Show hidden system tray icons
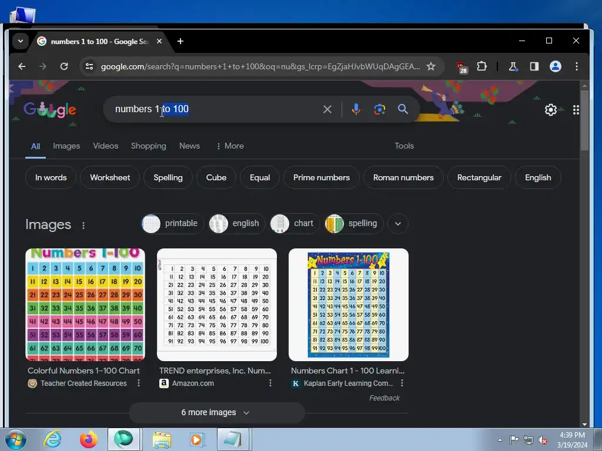 pos(500,440)
